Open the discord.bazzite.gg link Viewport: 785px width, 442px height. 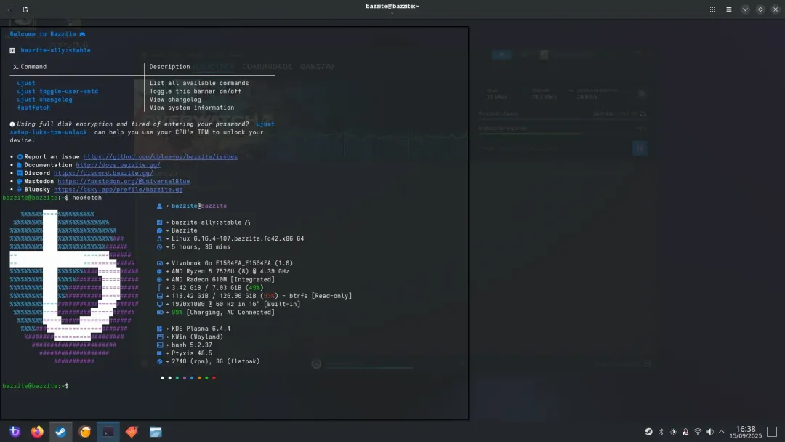103,173
